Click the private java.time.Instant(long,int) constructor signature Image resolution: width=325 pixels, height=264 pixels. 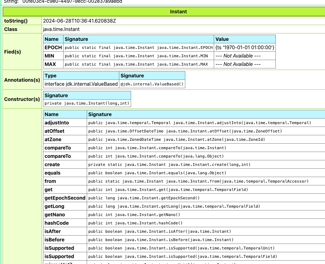tap(87, 103)
